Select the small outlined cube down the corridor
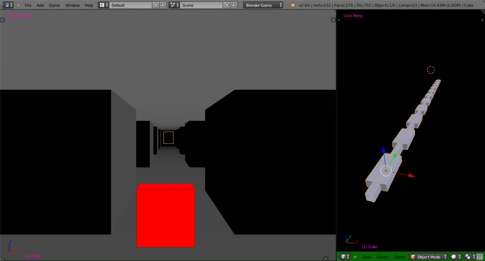485x261 pixels. (x=168, y=138)
